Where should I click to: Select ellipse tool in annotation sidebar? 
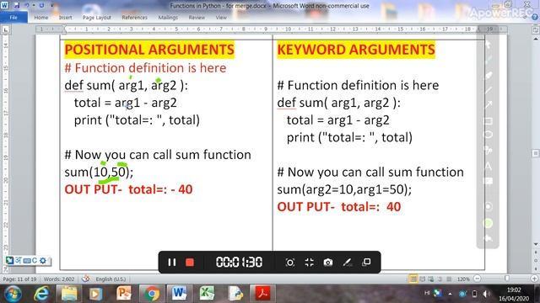click(488, 135)
